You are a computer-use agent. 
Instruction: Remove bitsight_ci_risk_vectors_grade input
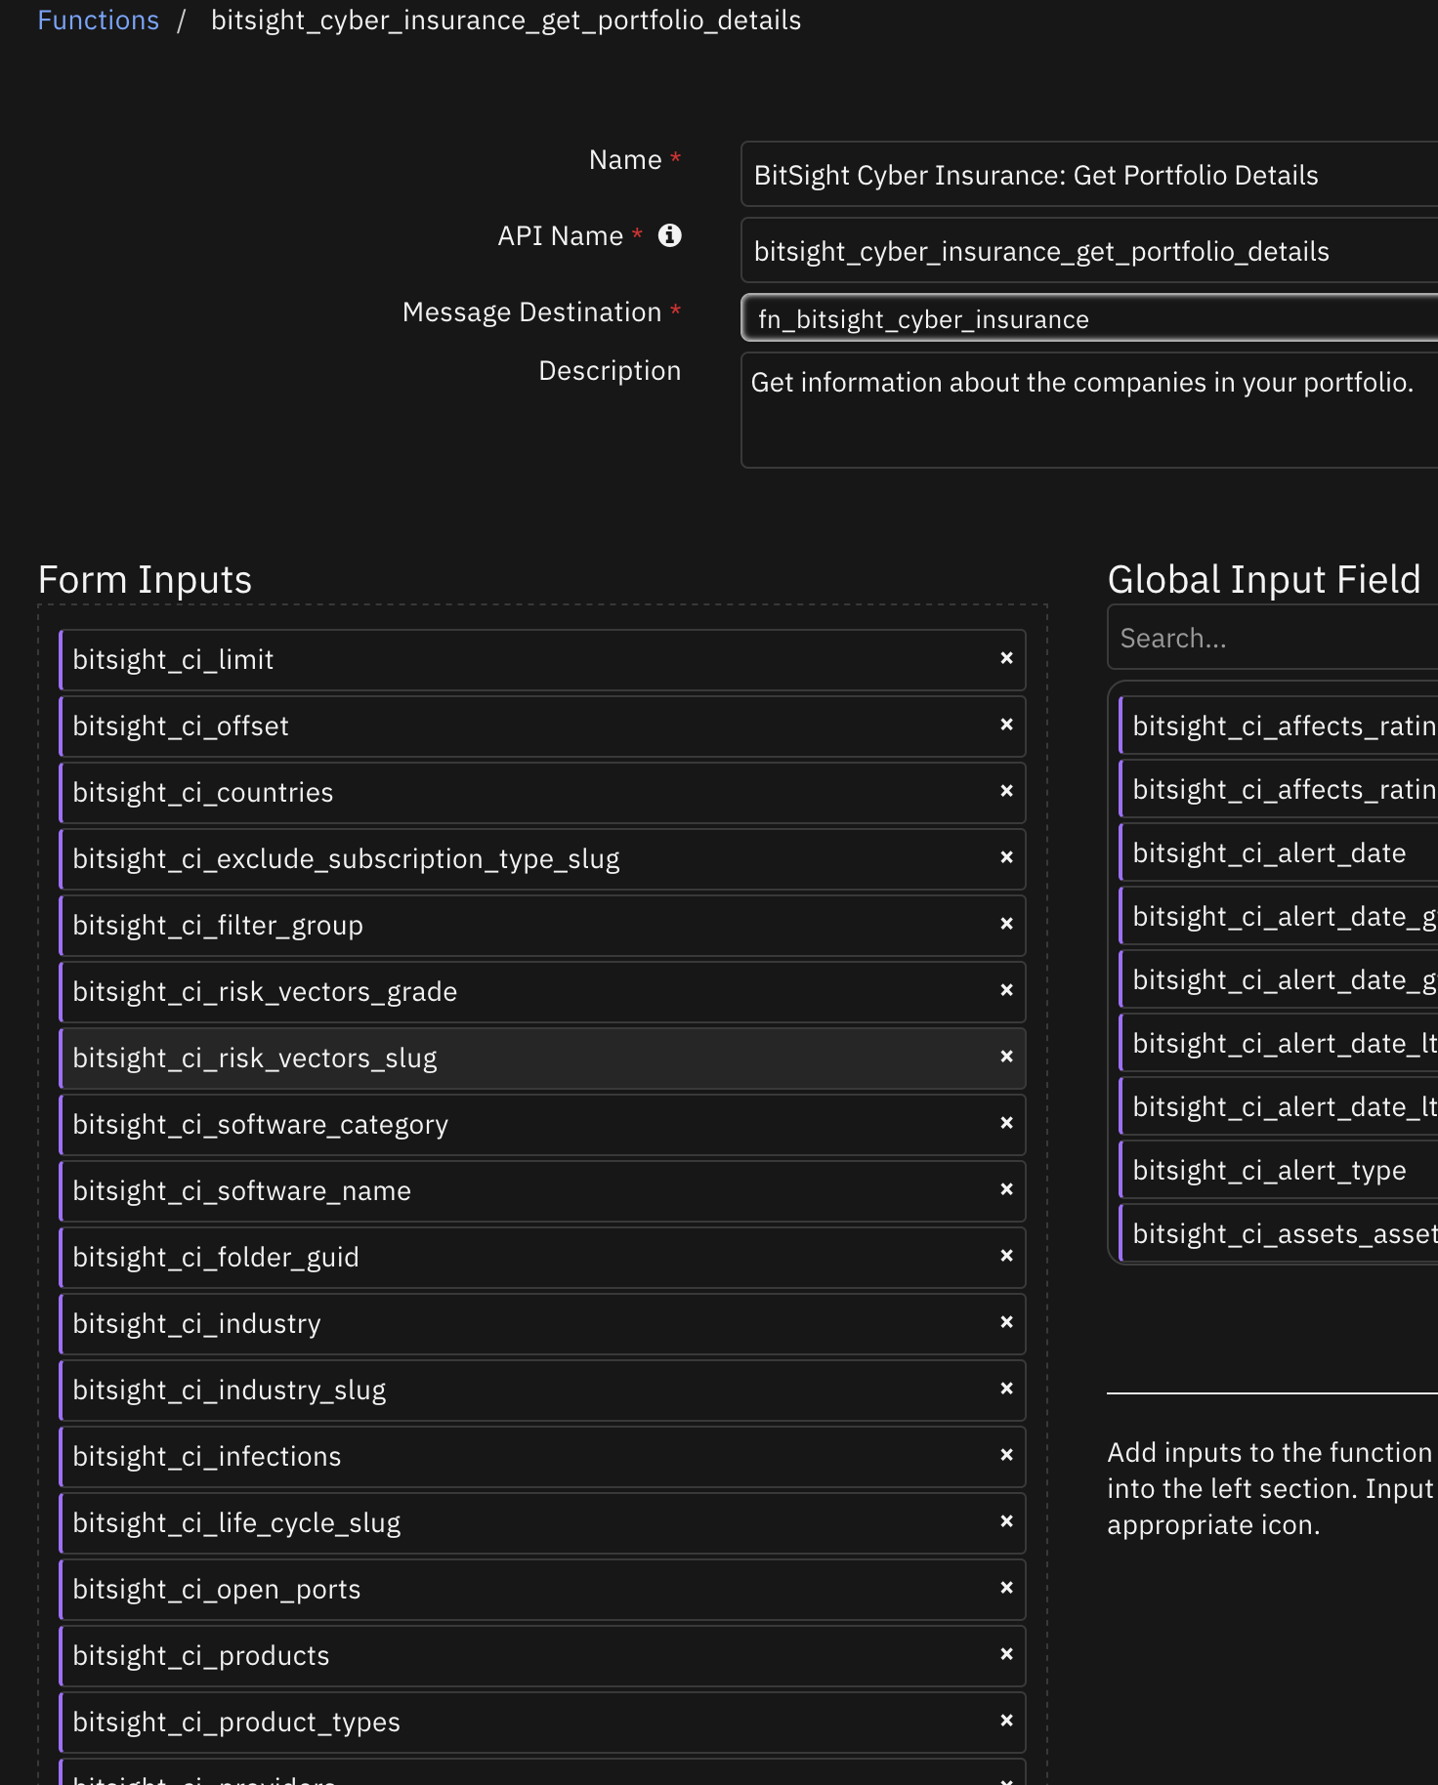(x=1006, y=990)
